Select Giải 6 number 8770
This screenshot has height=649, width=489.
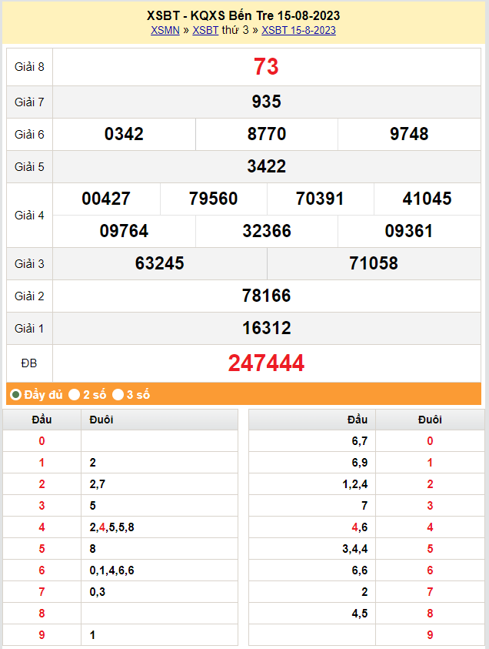pos(266,134)
